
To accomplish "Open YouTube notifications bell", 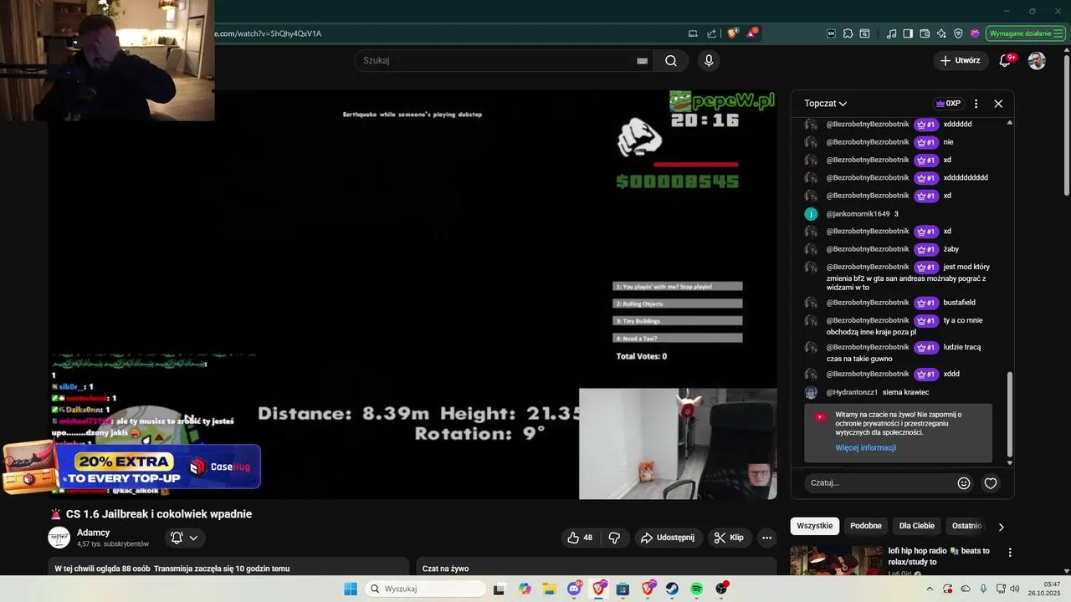I will coord(1006,61).
